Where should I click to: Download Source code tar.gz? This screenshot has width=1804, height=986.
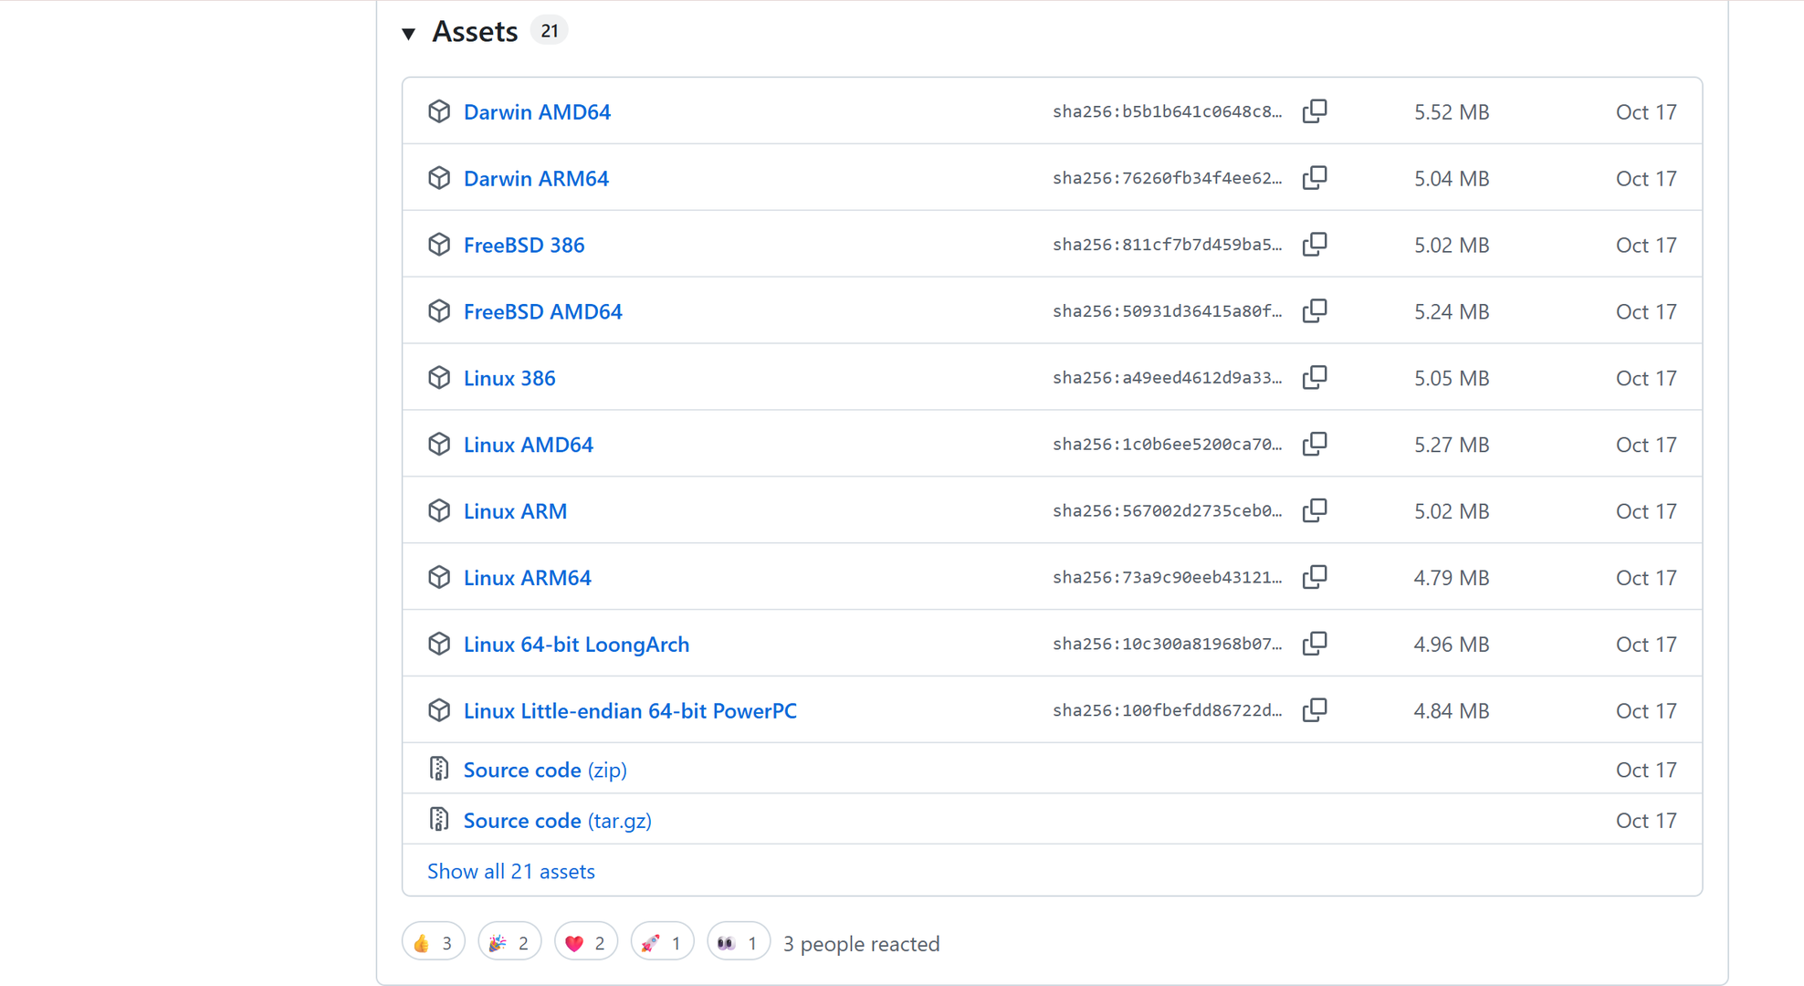tap(557, 821)
